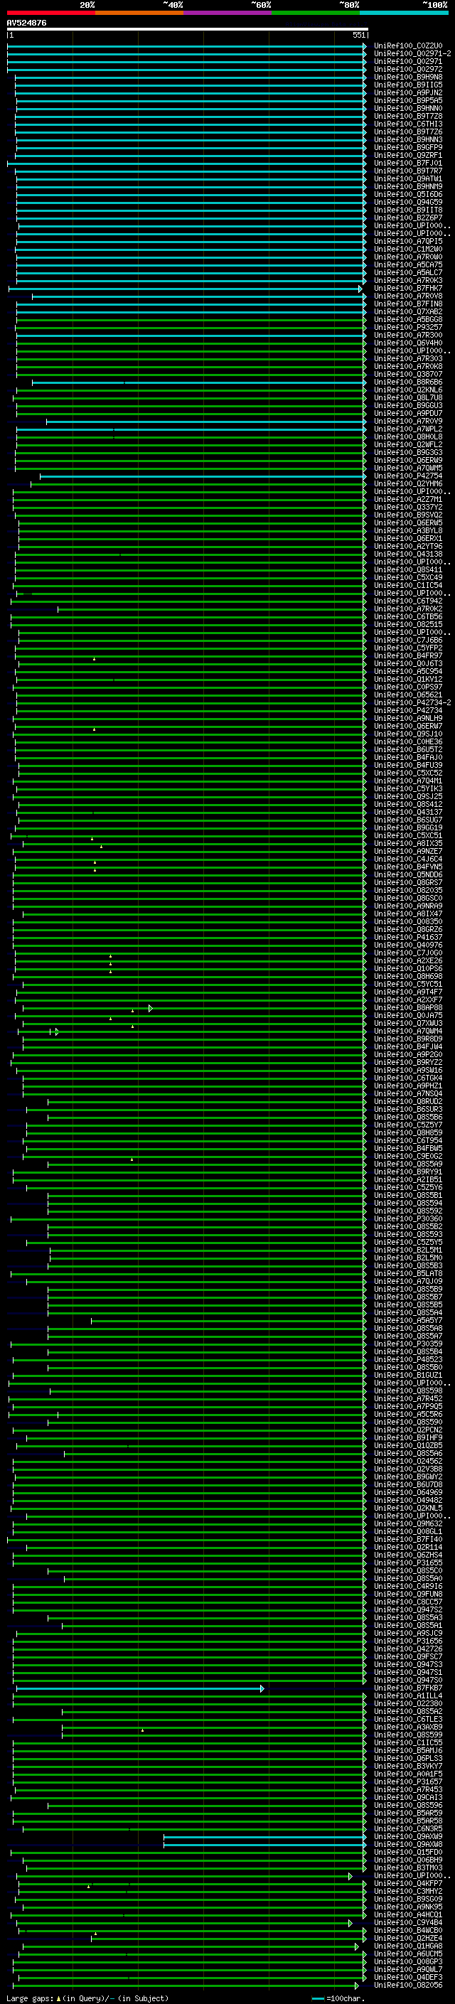Select the UniRef100_B2Z6P7 label
The image size is (455, 2004).
tap(407, 218)
